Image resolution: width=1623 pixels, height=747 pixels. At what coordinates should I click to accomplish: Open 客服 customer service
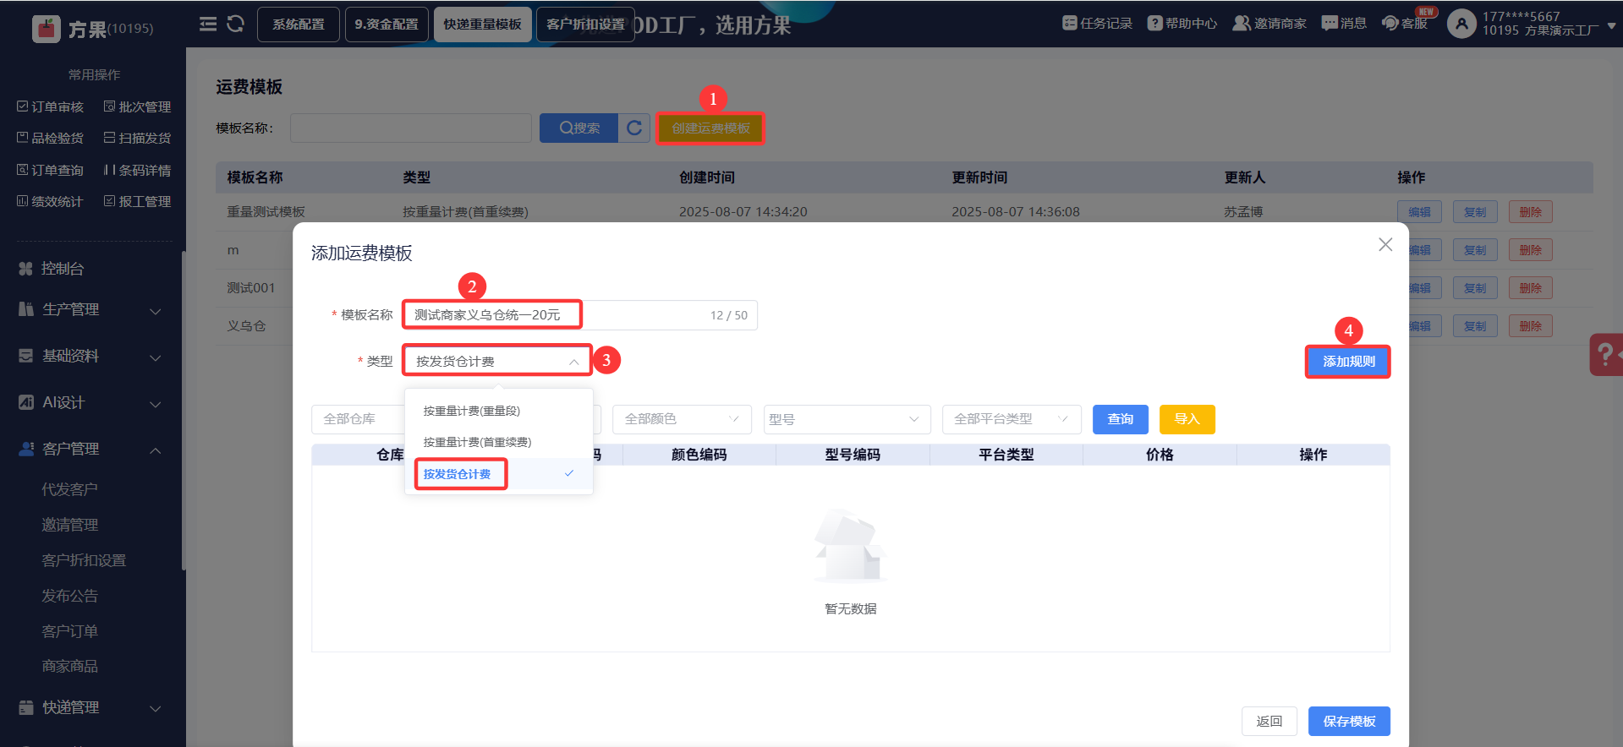click(x=1405, y=24)
